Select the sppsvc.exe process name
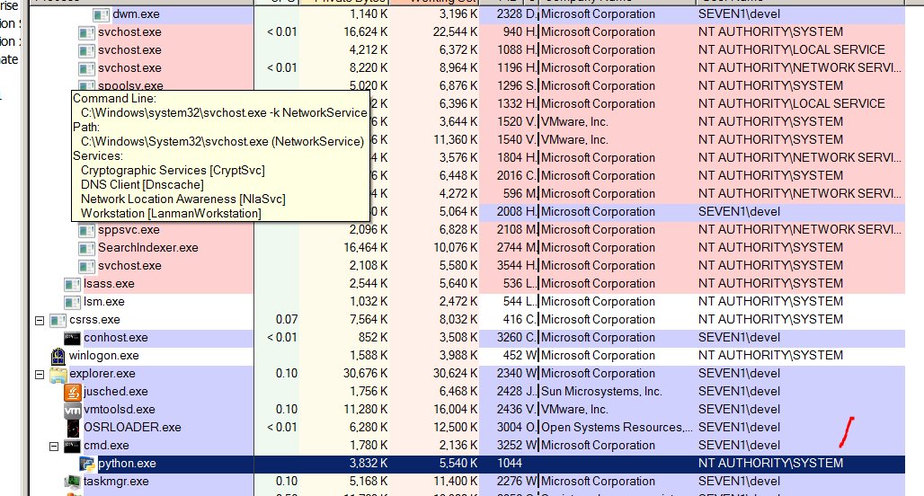 pos(129,230)
